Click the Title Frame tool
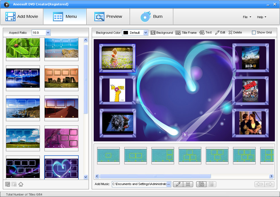Screen dimensions: 280x197 (x=186, y=33)
